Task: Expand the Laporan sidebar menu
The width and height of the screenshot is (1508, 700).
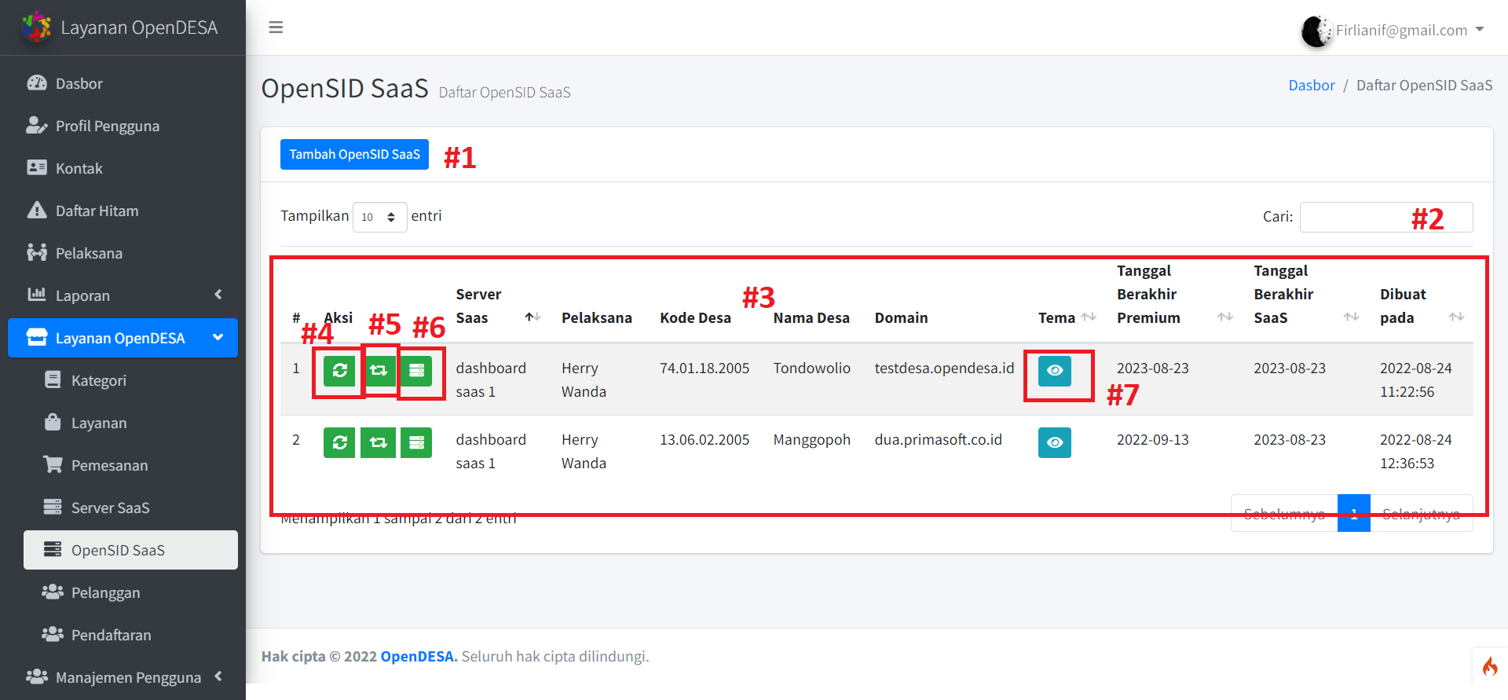Action: click(123, 295)
